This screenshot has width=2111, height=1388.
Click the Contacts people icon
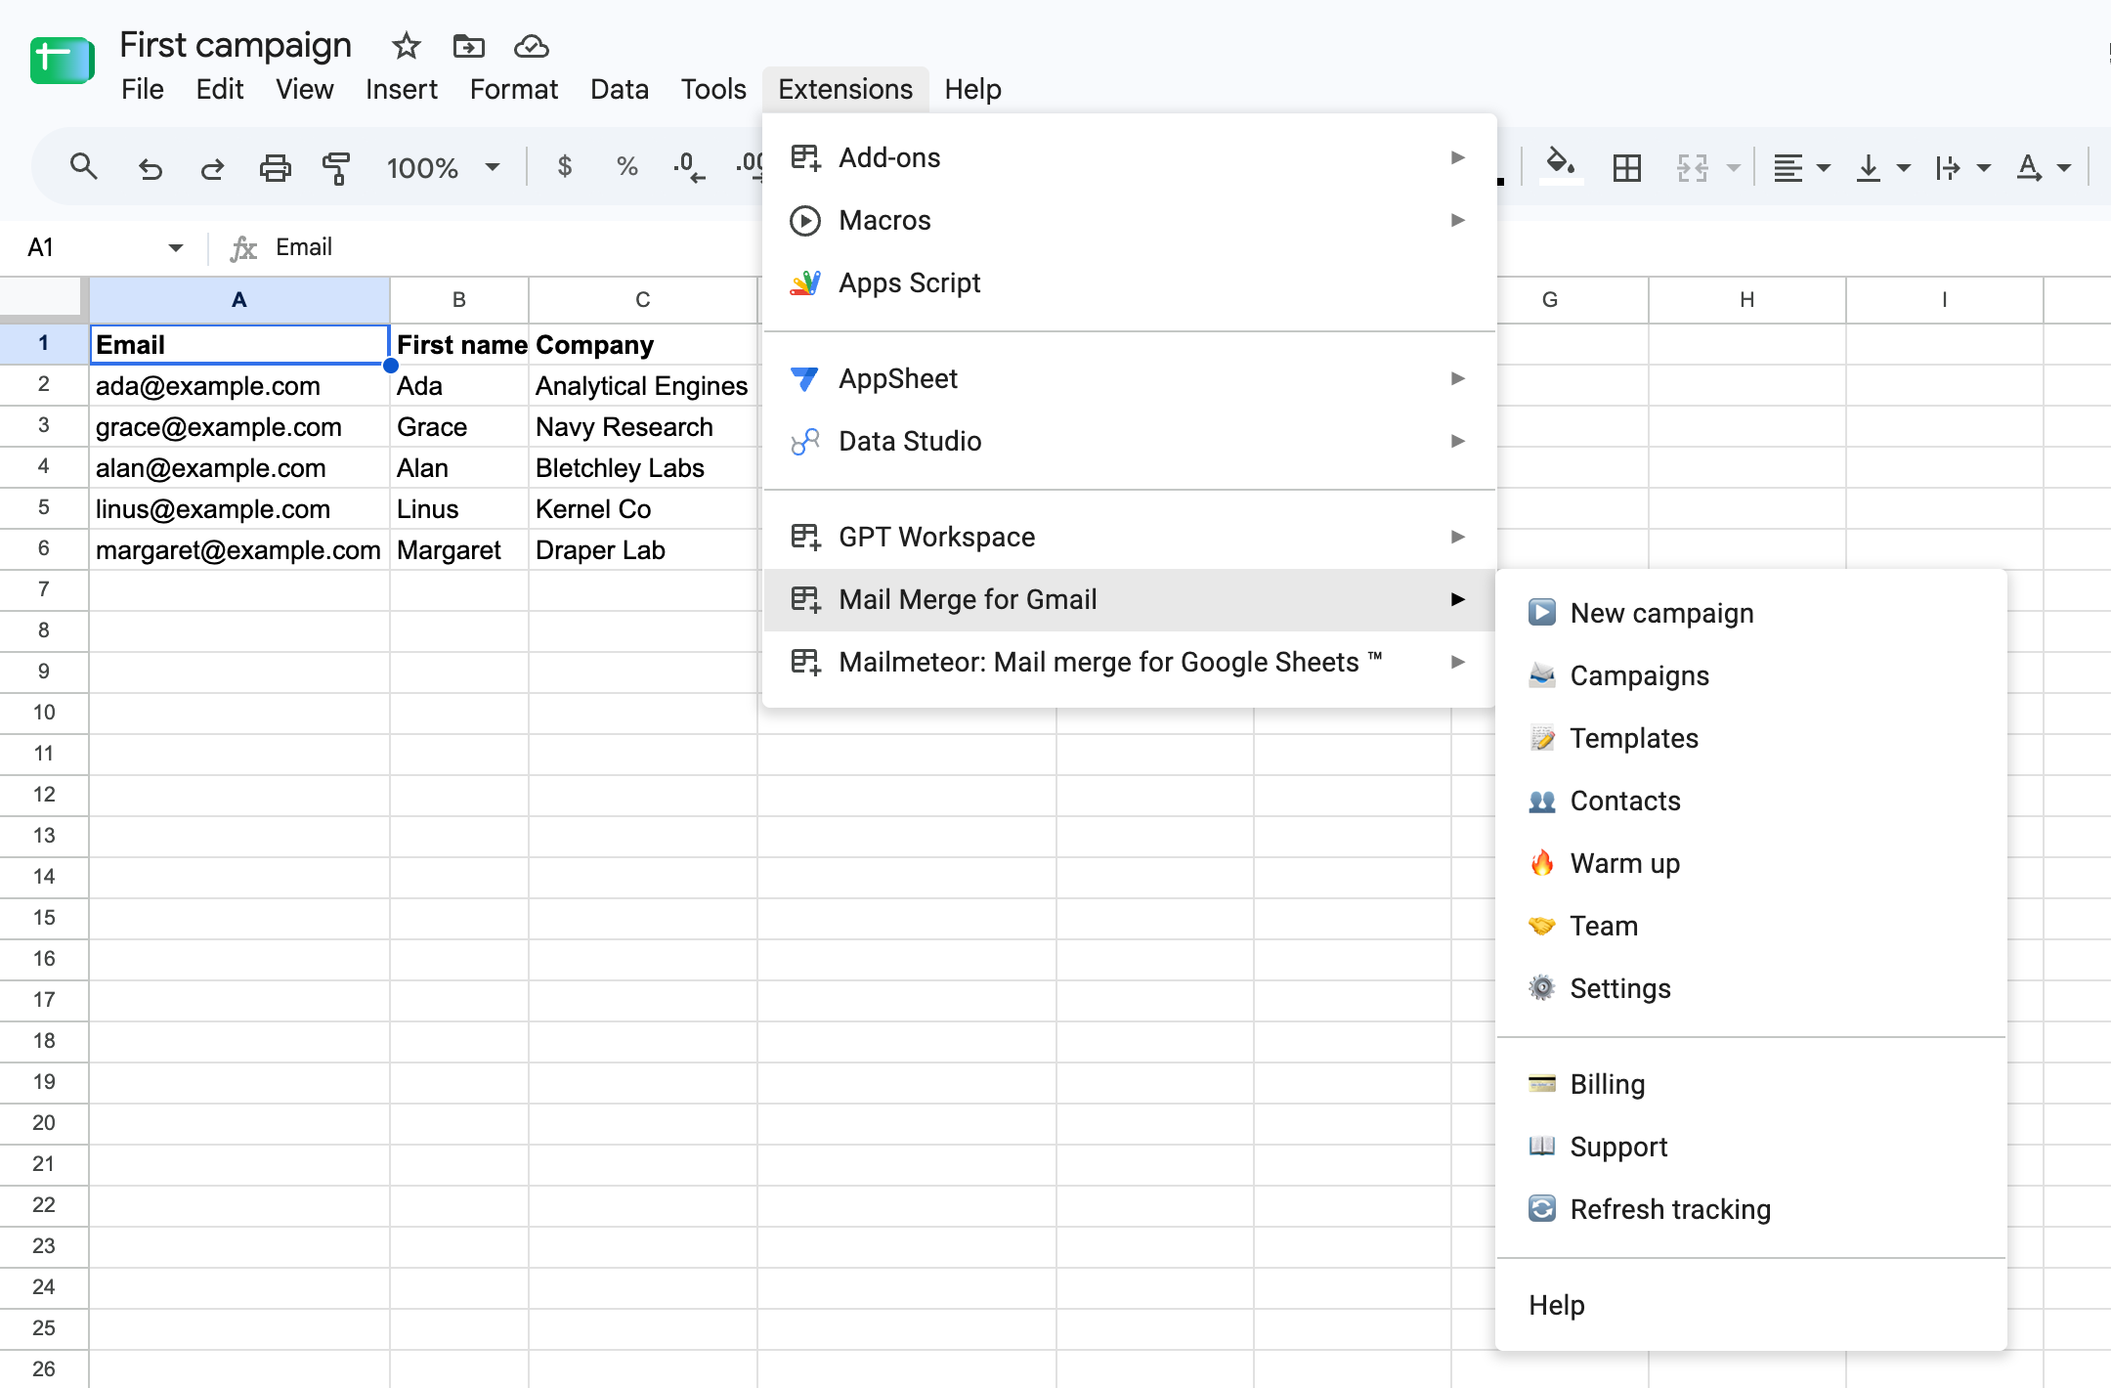1541,801
